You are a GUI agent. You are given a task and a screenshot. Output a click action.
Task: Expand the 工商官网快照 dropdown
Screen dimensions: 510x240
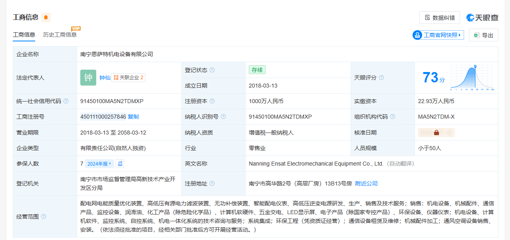(438, 35)
